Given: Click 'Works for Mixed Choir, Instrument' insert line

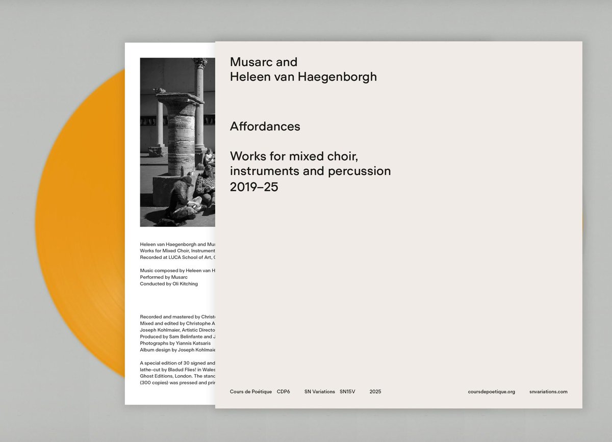Looking at the screenshot, I should click(177, 250).
